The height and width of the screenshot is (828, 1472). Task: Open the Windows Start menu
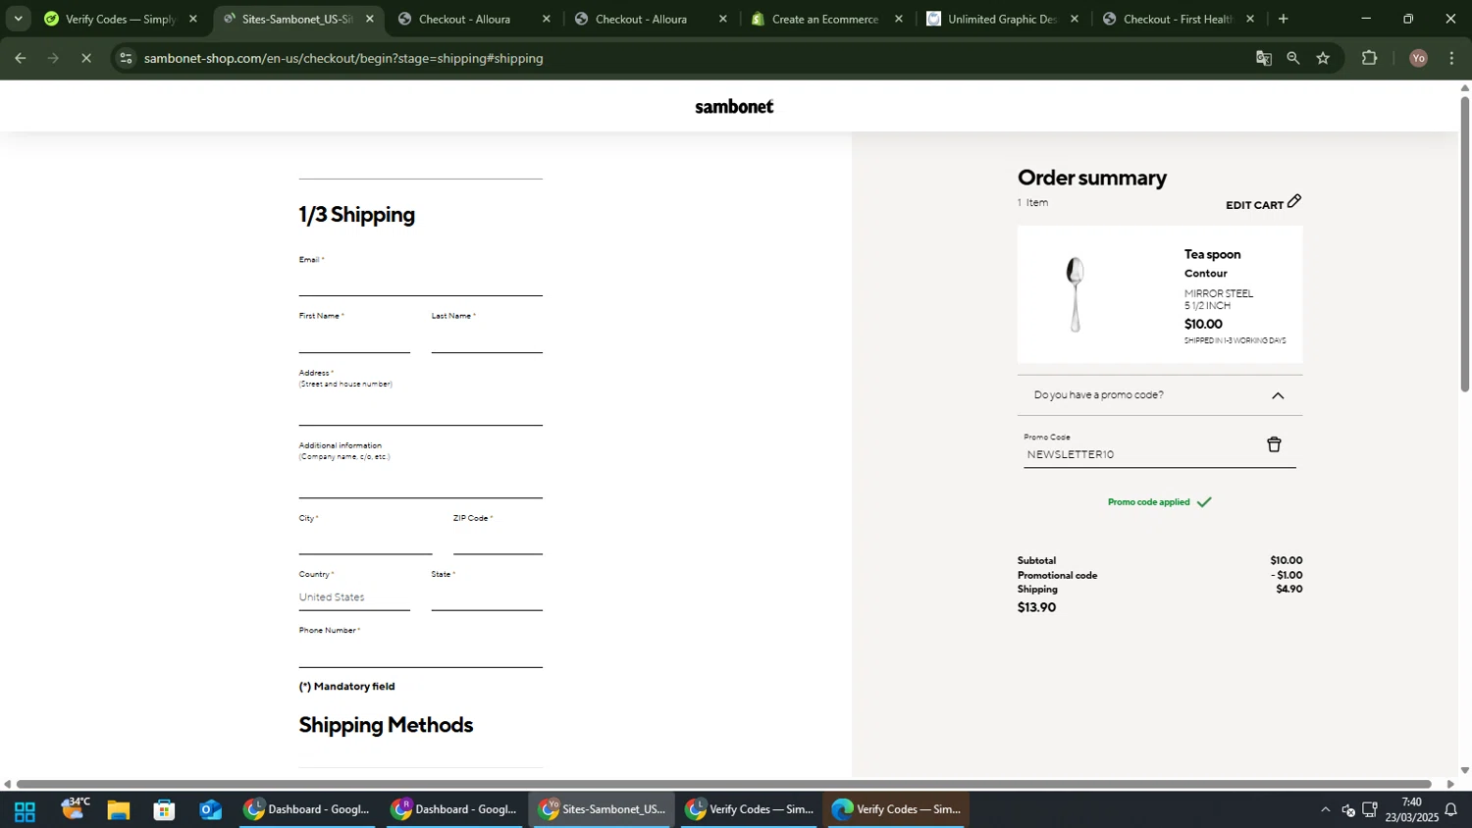(x=25, y=810)
